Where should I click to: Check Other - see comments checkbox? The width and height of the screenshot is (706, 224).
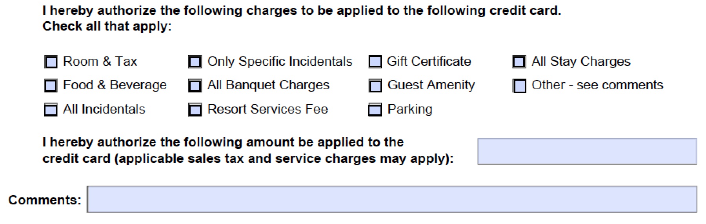point(519,86)
